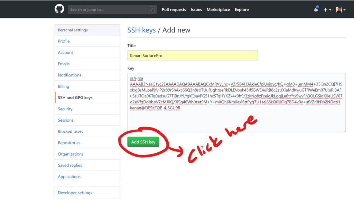Open Explore in the top navigation

[242, 10]
